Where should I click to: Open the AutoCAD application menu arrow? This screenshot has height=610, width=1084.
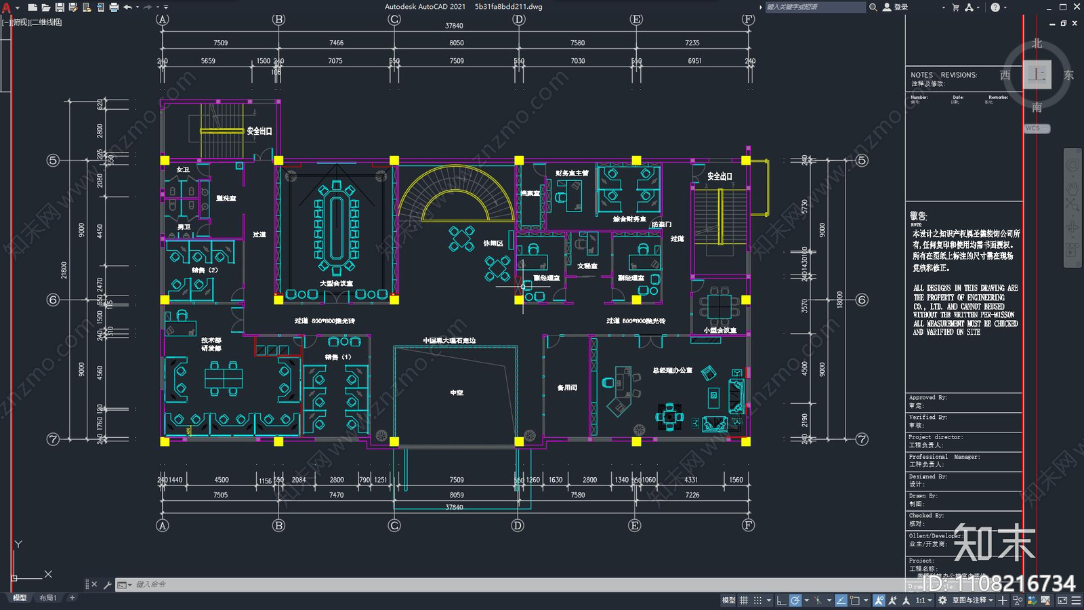17,8
